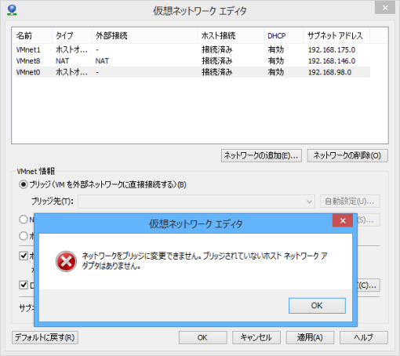Click ネットワークの追加(E)... button
Viewport: 400px width, 356px height.
pos(261,155)
